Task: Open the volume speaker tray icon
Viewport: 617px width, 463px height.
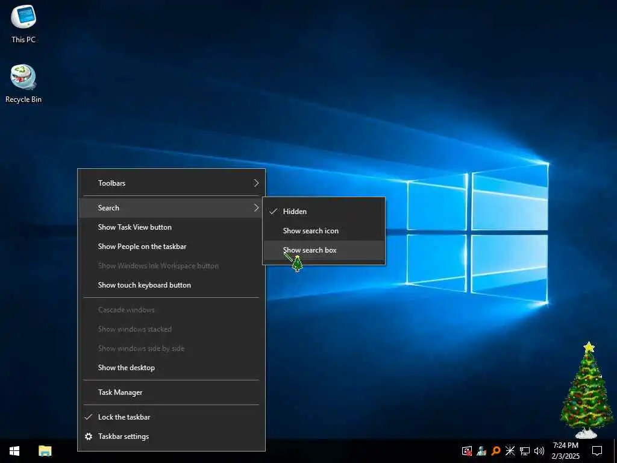Action: tap(539, 451)
